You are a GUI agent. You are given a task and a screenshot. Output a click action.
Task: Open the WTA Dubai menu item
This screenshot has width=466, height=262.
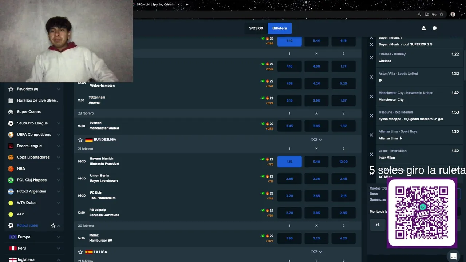(34, 203)
